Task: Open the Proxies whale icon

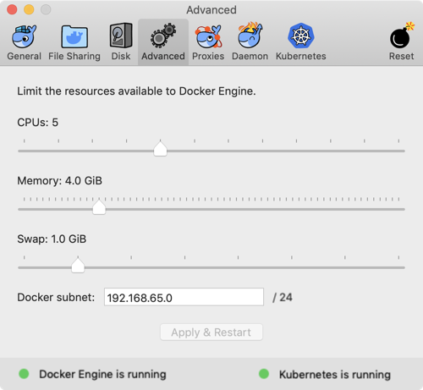Action: point(208,36)
